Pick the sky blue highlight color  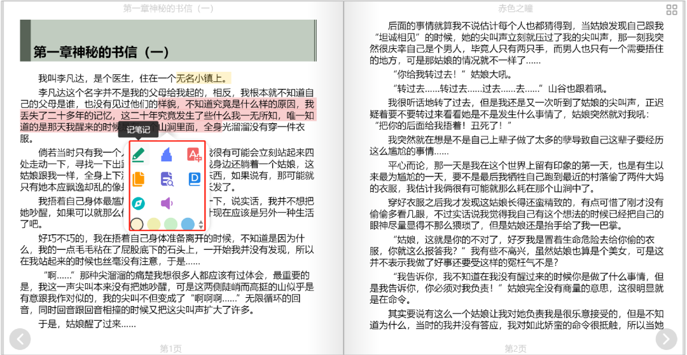(x=188, y=224)
